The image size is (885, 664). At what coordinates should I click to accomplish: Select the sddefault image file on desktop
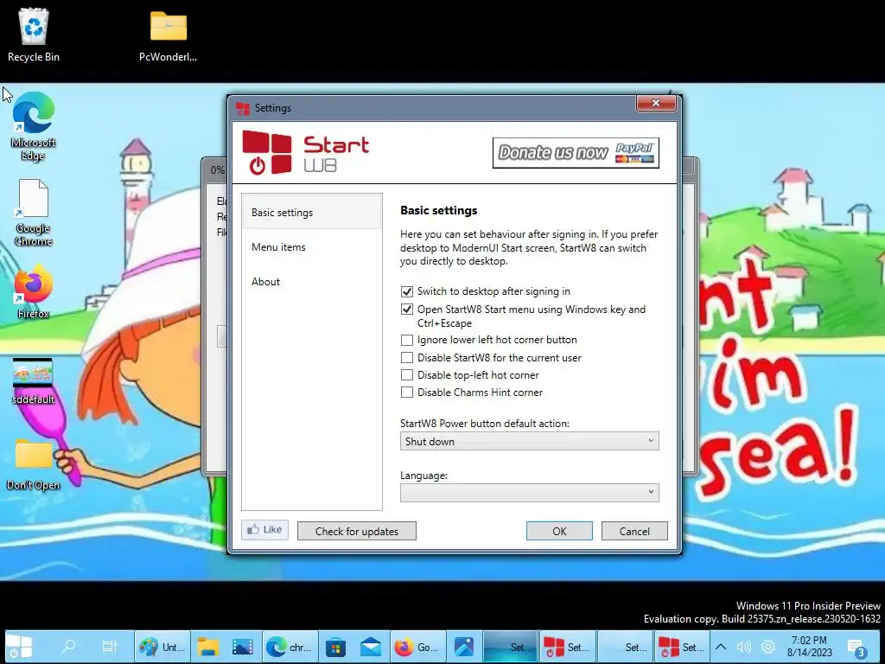pos(34,381)
